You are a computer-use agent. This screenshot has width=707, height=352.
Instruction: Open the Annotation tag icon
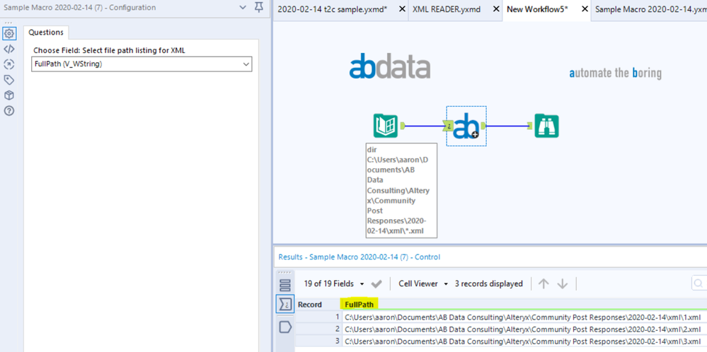[9, 80]
